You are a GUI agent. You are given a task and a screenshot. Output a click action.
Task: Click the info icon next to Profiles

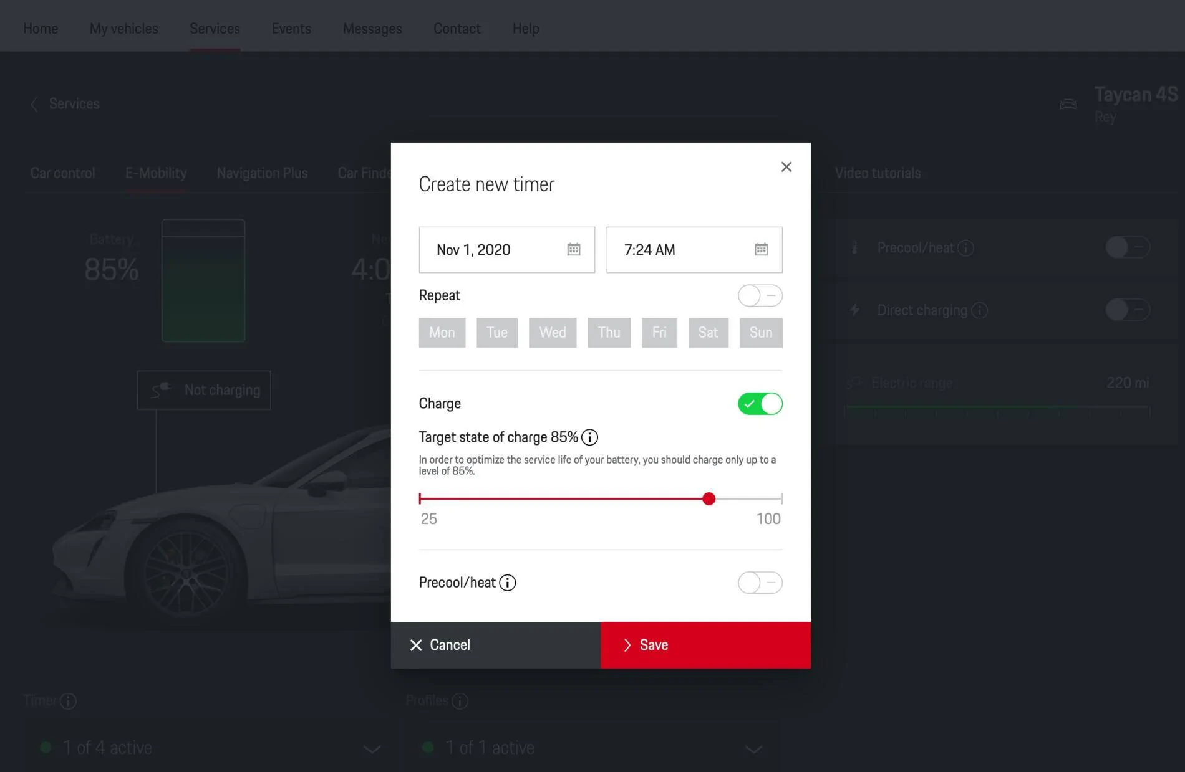point(460,701)
